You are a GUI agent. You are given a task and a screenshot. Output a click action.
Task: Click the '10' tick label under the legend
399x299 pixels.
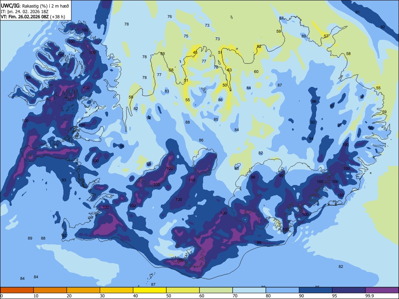36,296
